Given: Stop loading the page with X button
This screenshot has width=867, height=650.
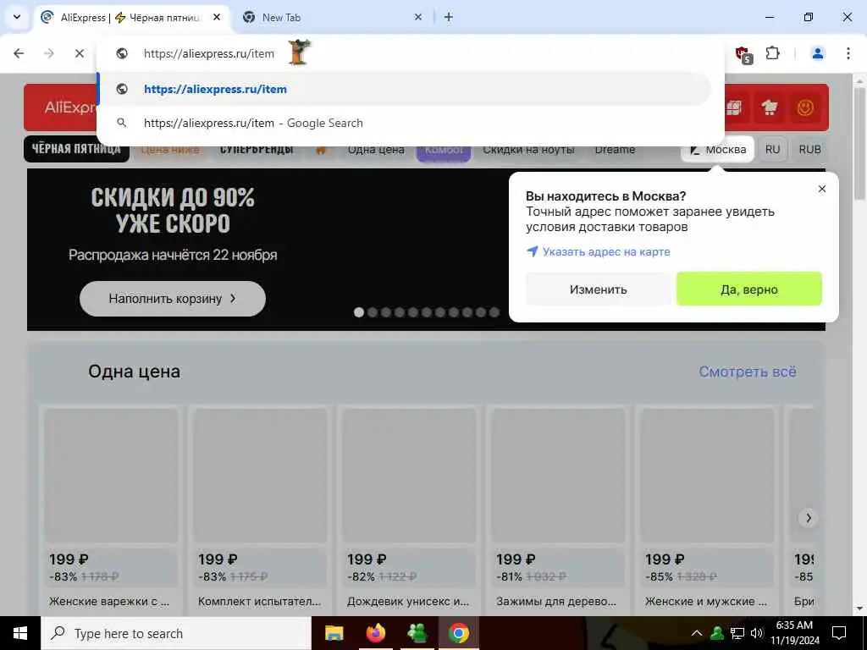Looking at the screenshot, I should pos(80,53).
